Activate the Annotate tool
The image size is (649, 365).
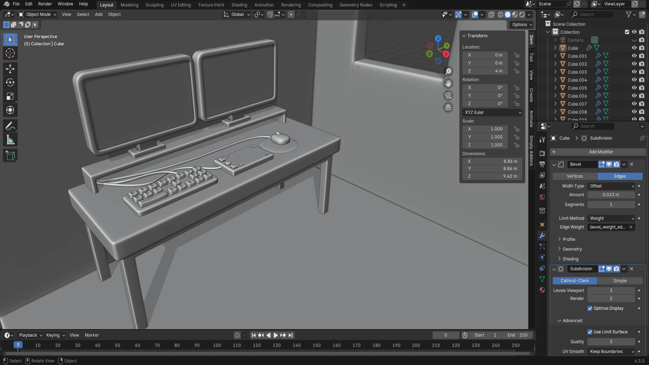tap(10, 126)
